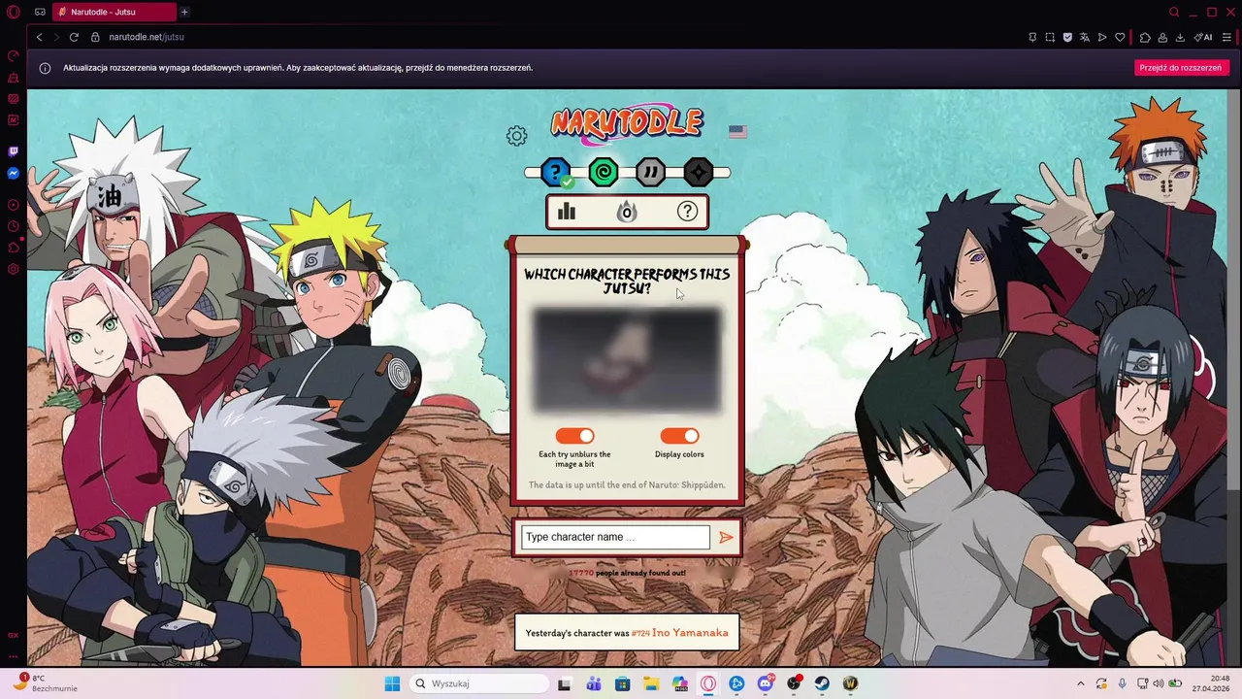Open Discord from the taskbar
Image resolution: width=1242 pixels, height=699 pixels.
click(x=766, y=683)
